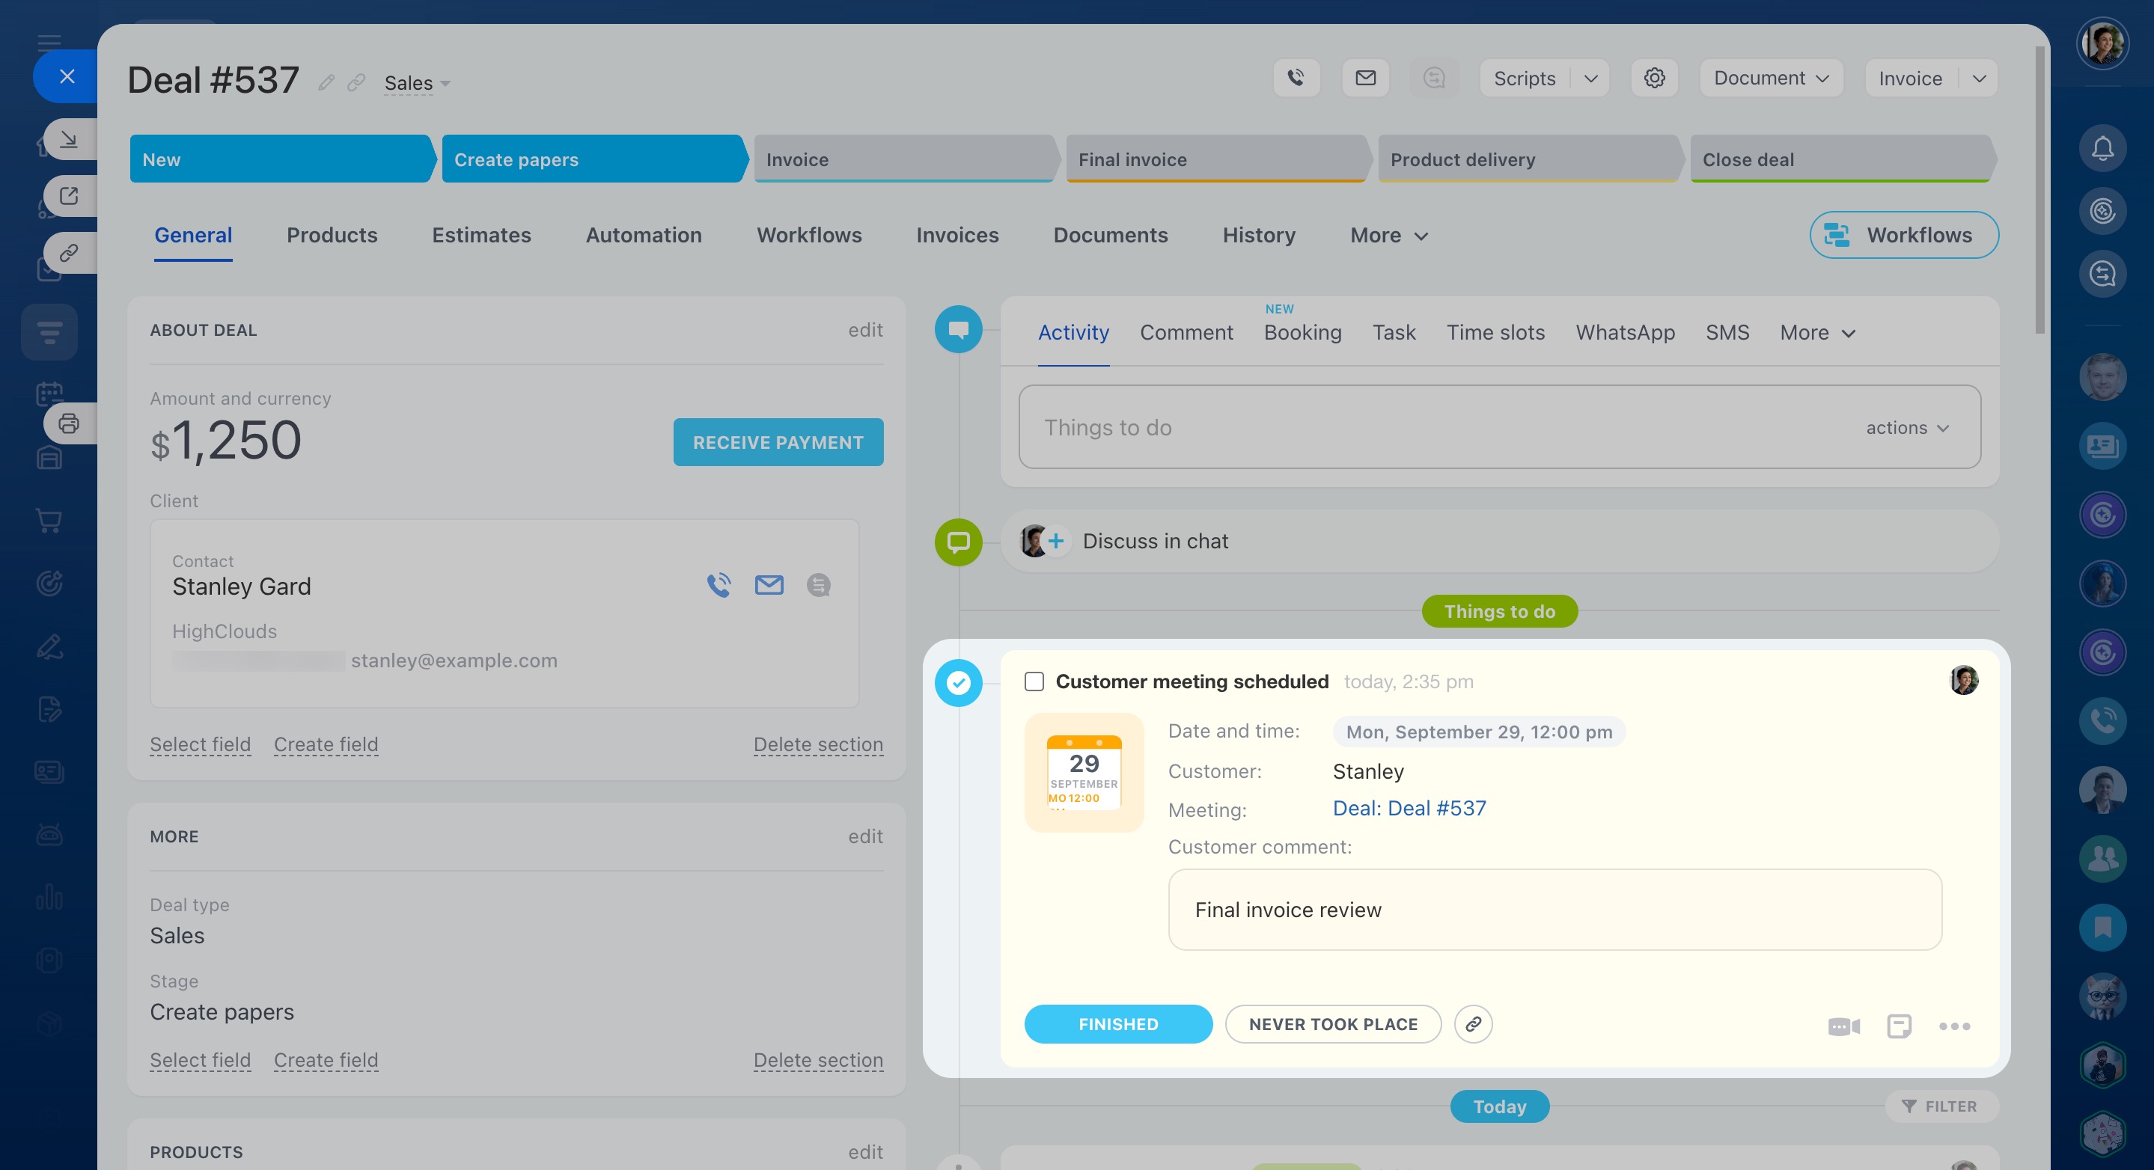The image size is (2154, 1170).
Task: Click the Things to do input field
Action: coord(1421,428)
